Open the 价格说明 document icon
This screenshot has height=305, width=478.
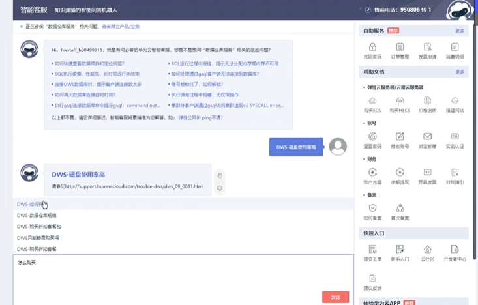(x=427, y=101)
